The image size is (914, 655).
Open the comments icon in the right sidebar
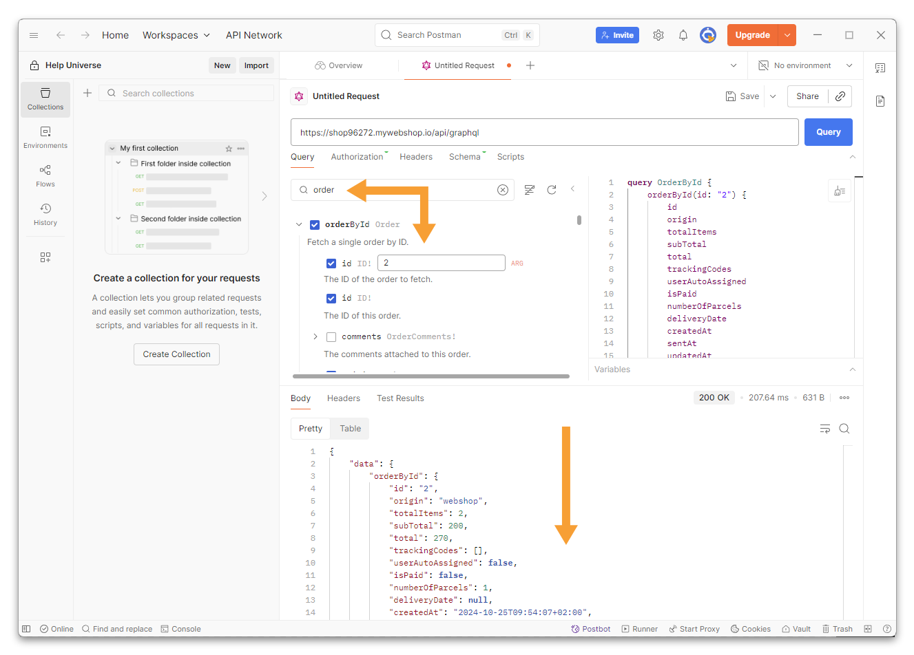coord(880,68)
